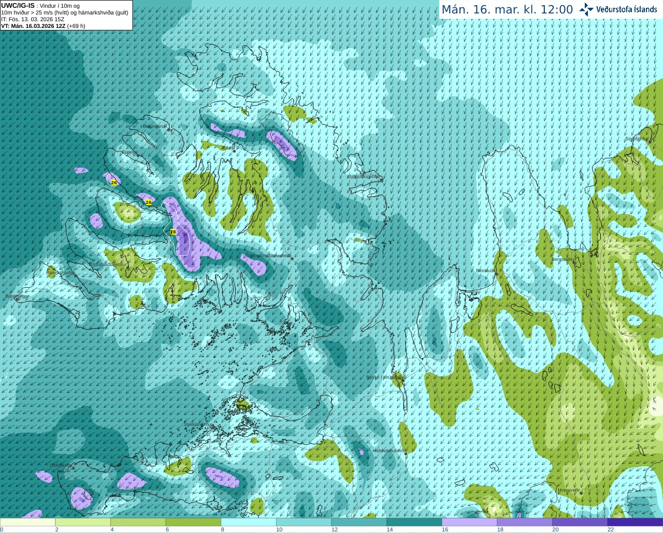
Task: Click the Siglufjörður station label
Action: click(637, 139)
